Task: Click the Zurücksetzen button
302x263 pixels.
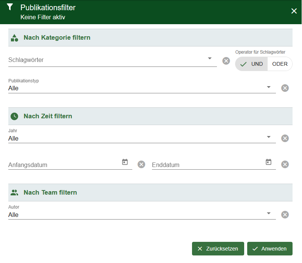Action: (218, 249)
